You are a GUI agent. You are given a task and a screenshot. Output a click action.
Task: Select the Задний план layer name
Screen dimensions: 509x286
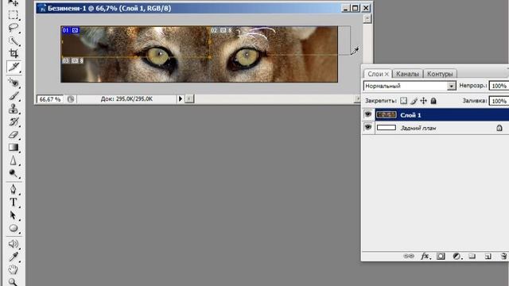418,128
